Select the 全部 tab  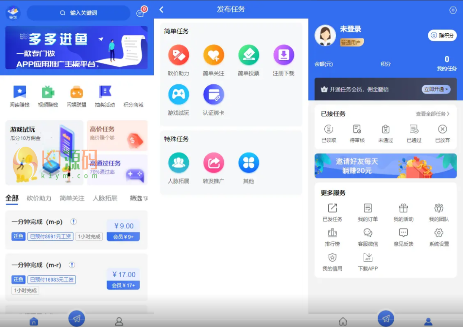[x=12, y=198]
